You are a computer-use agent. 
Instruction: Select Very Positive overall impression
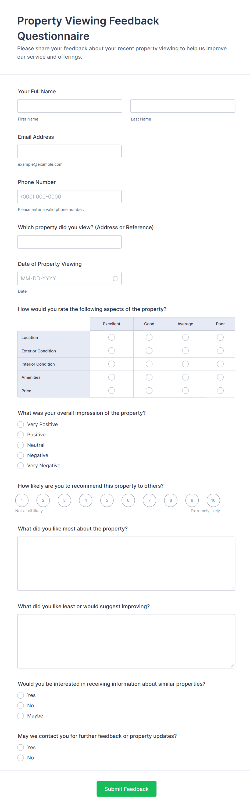coord(21,425)
